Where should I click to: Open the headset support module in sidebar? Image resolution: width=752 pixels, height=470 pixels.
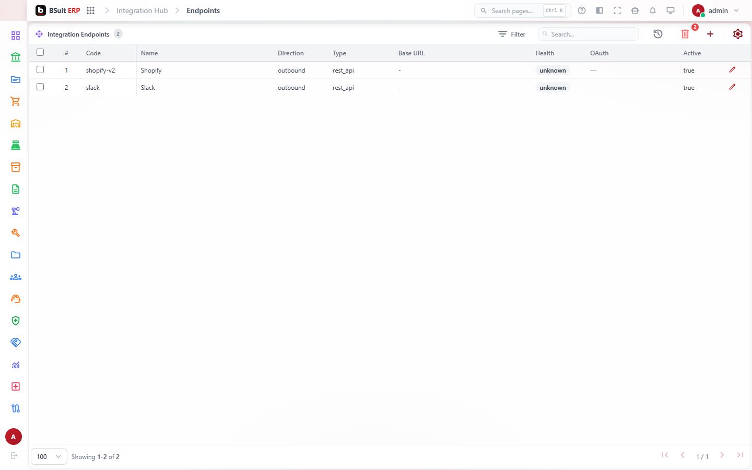[16, 299]
